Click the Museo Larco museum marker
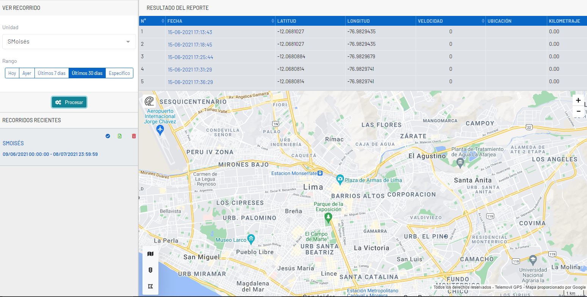587x297 pixels. (x=251, y=239)
